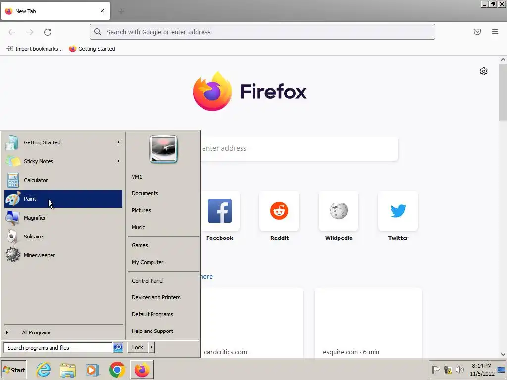Open the cardcritics.com story card
507x380 pixels.
(252, 323)
